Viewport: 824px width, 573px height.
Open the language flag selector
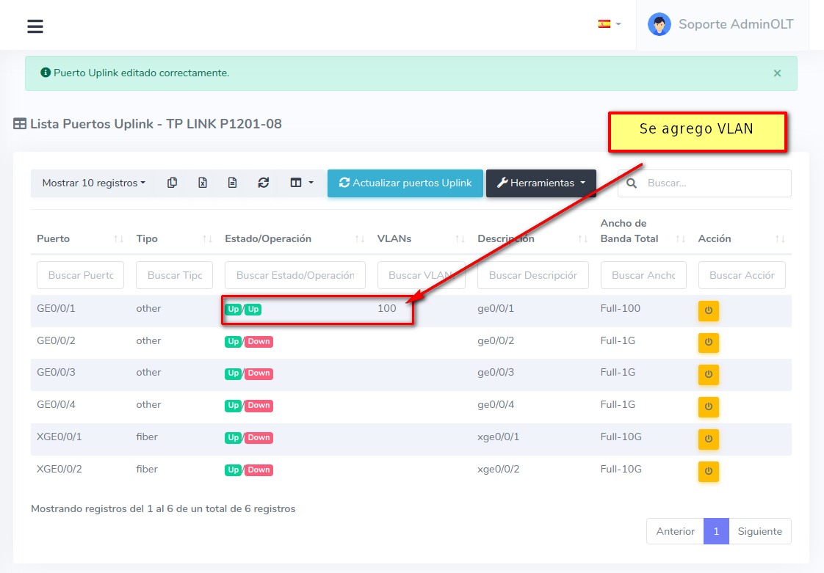click(x=609, y=24)
